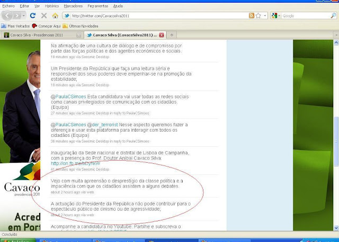The height and width of the screenshot is (242, 339).
Task: Bookmark the page with the star icon
Action: 258,15
